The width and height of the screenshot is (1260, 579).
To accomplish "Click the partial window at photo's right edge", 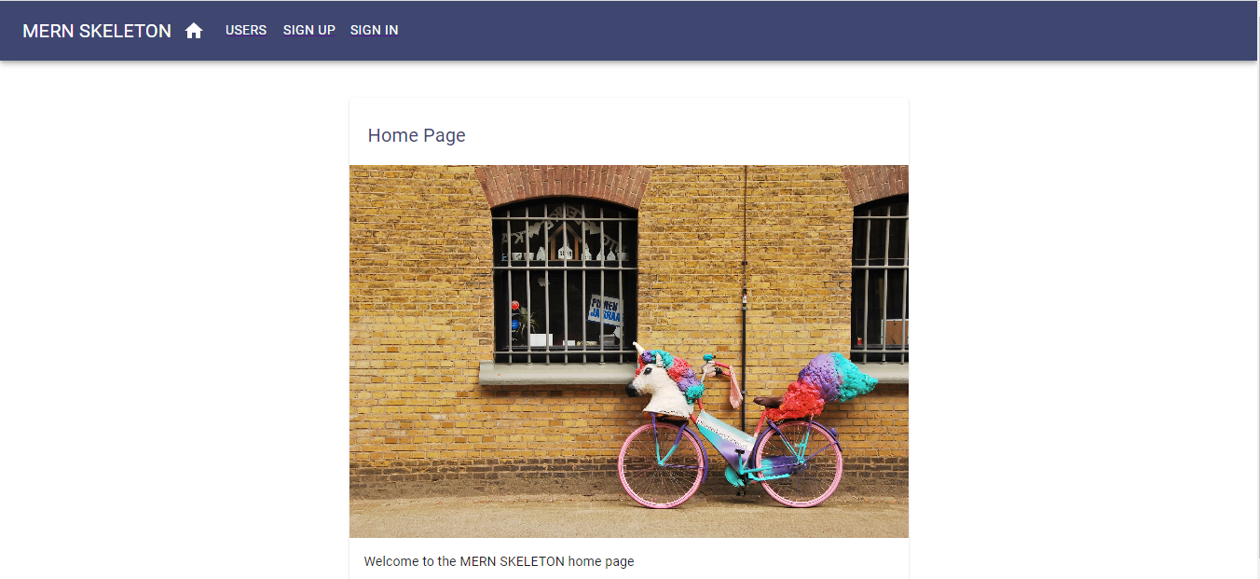I will pos(880,280).
